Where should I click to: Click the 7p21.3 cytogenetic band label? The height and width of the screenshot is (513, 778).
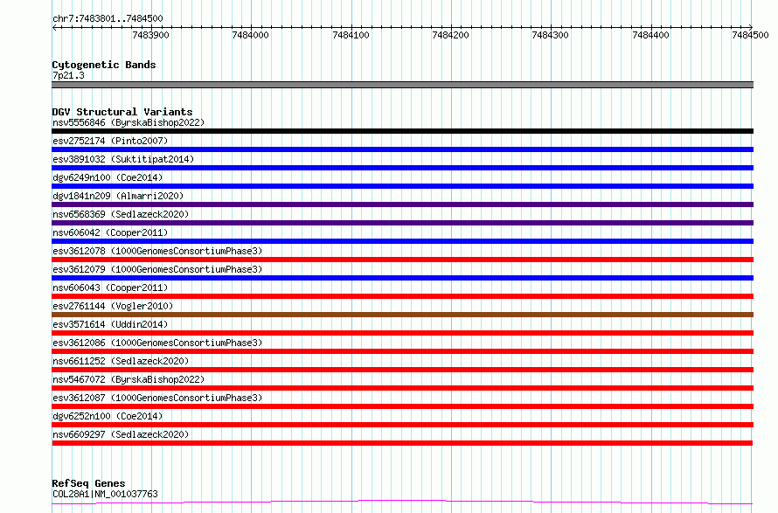coord(68,75)
